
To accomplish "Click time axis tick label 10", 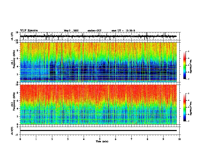I will click(x=179, y=139).
